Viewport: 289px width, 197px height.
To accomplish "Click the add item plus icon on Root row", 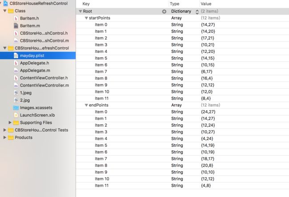I will (164, 12).
